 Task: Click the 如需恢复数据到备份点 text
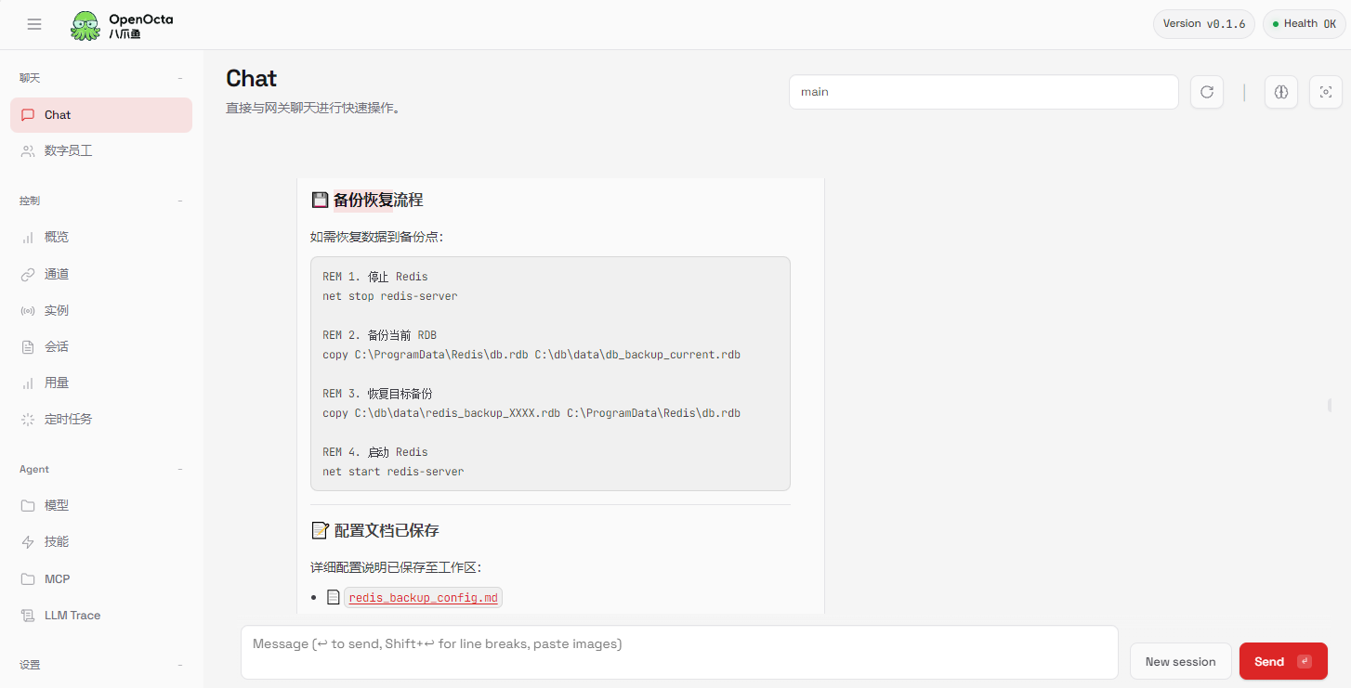tap(377, 238)
